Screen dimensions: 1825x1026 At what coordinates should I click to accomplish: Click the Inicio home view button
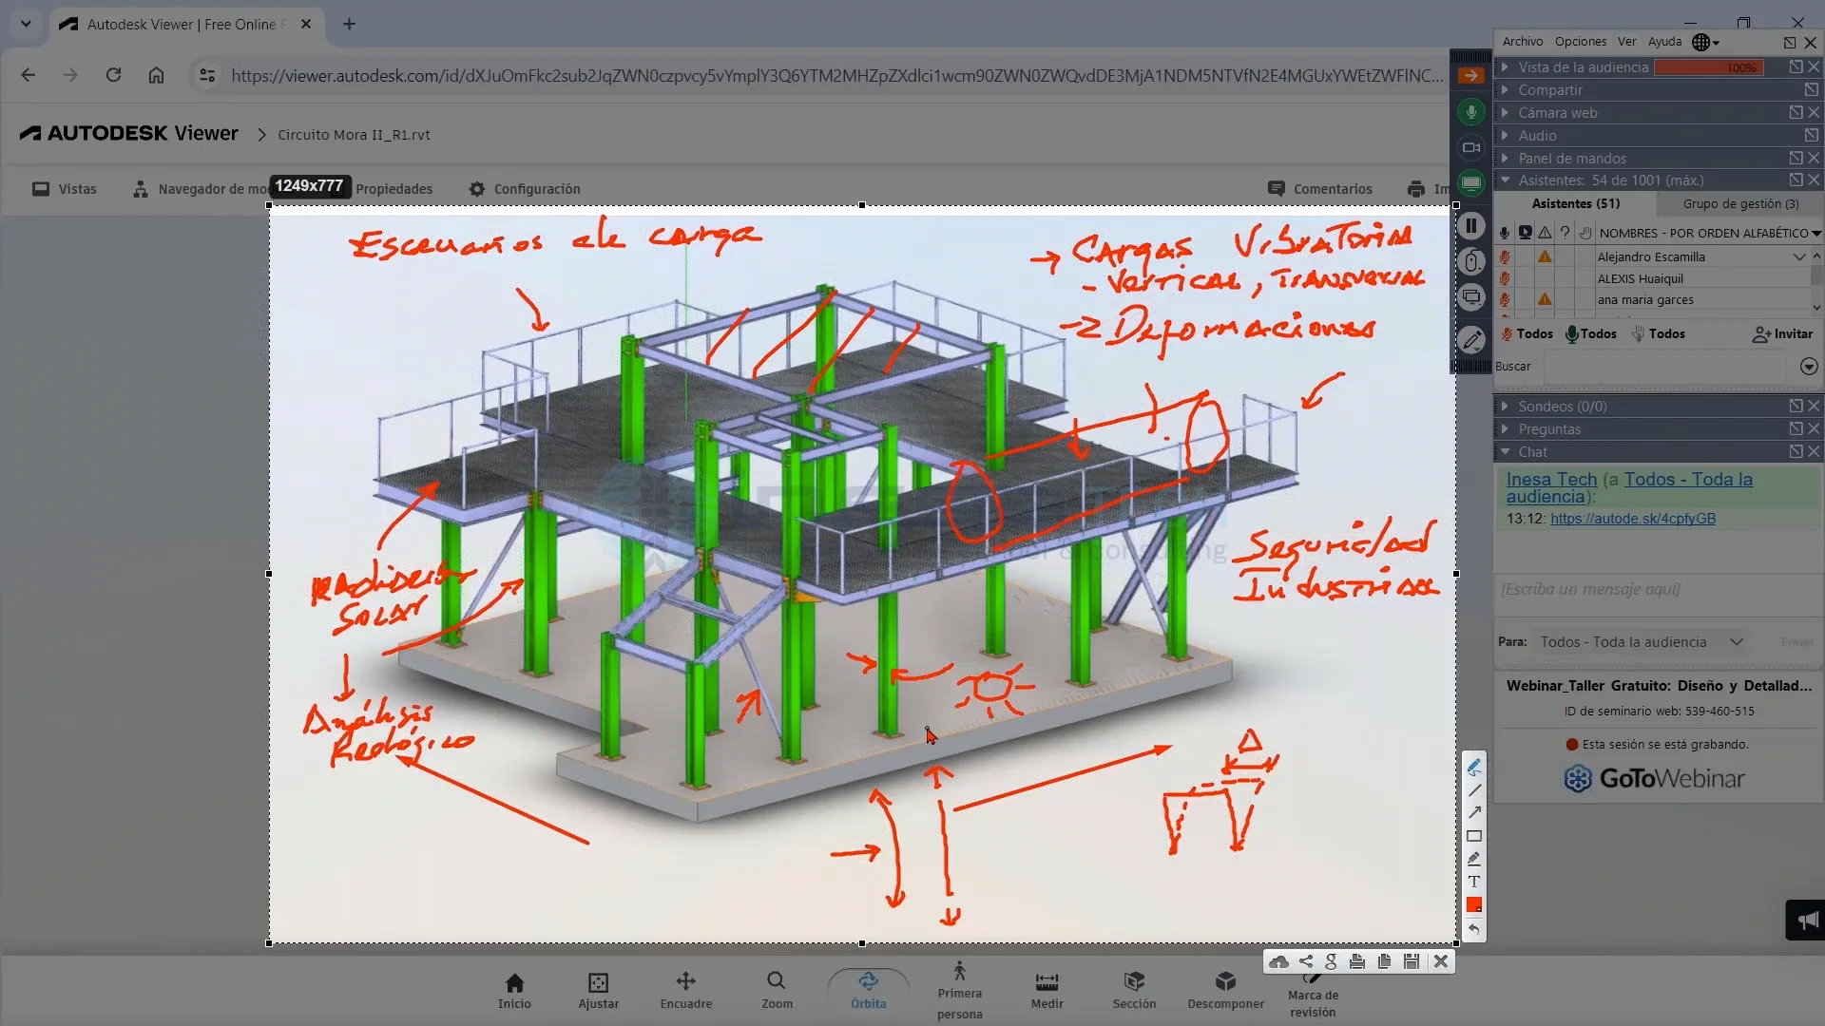514,990
